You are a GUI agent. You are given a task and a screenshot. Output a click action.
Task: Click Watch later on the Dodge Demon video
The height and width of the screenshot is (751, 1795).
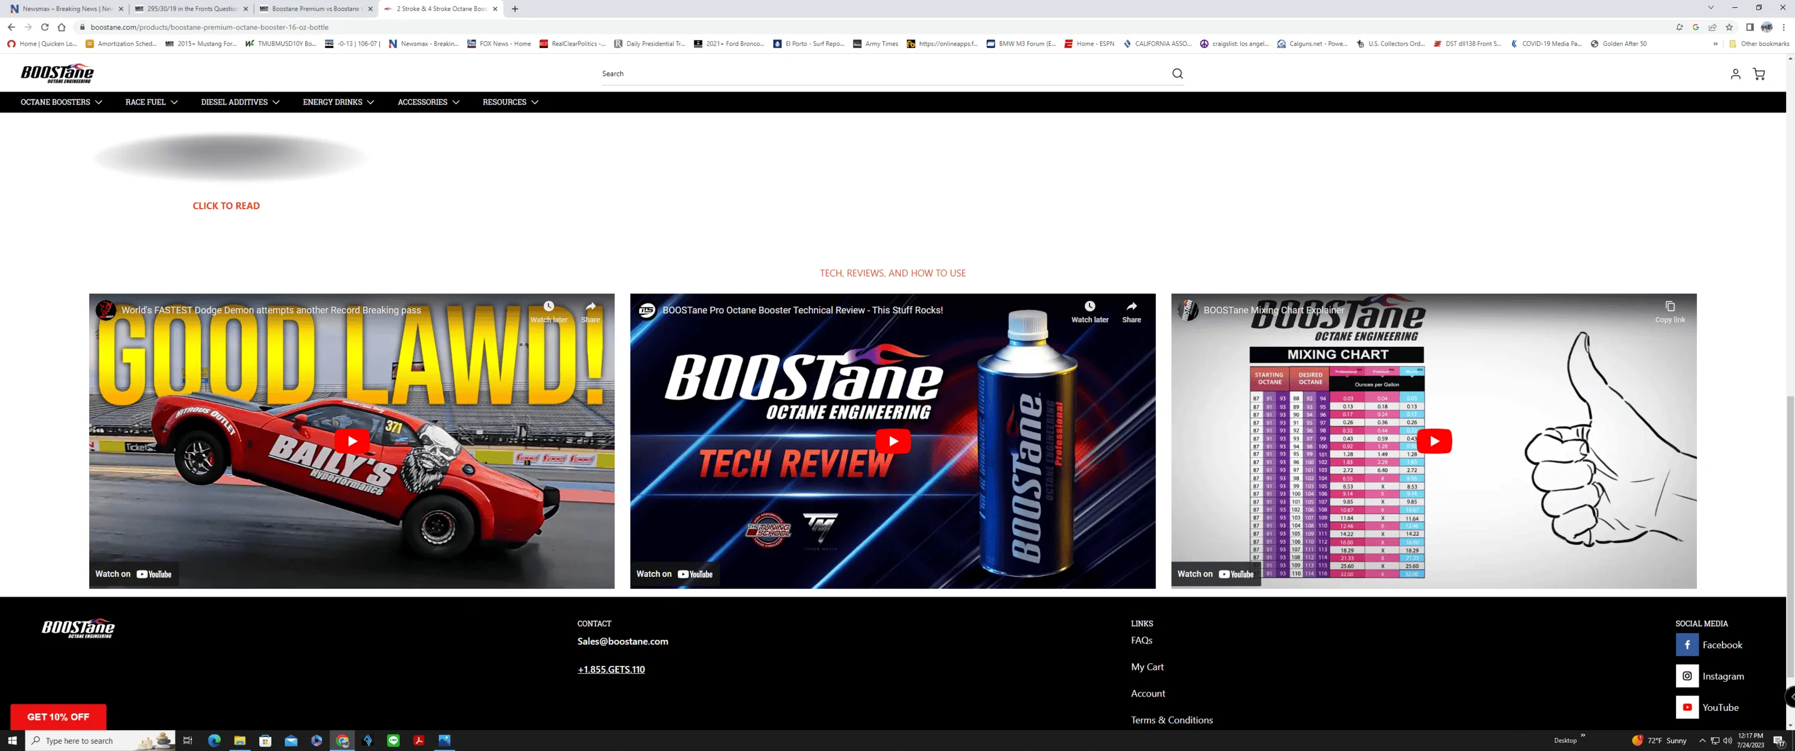click(x=549, y=312)
